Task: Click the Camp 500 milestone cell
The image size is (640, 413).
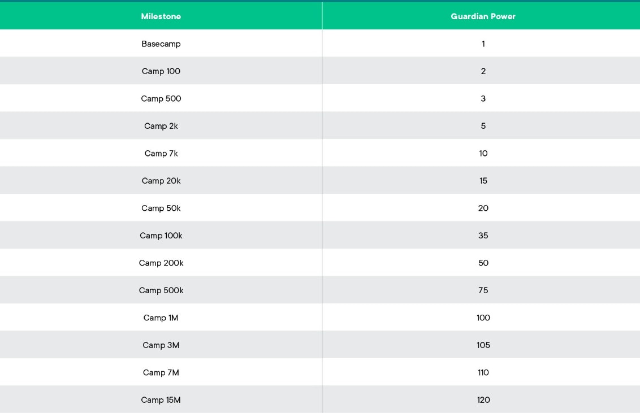Action: point(161,98)
